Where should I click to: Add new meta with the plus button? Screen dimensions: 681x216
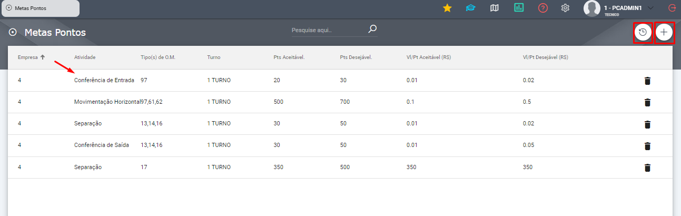coord(664,33)
